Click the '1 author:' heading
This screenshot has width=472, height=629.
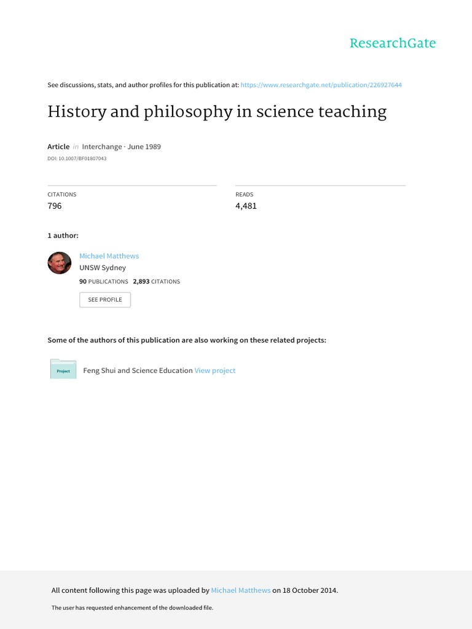[x=63, y=235]
